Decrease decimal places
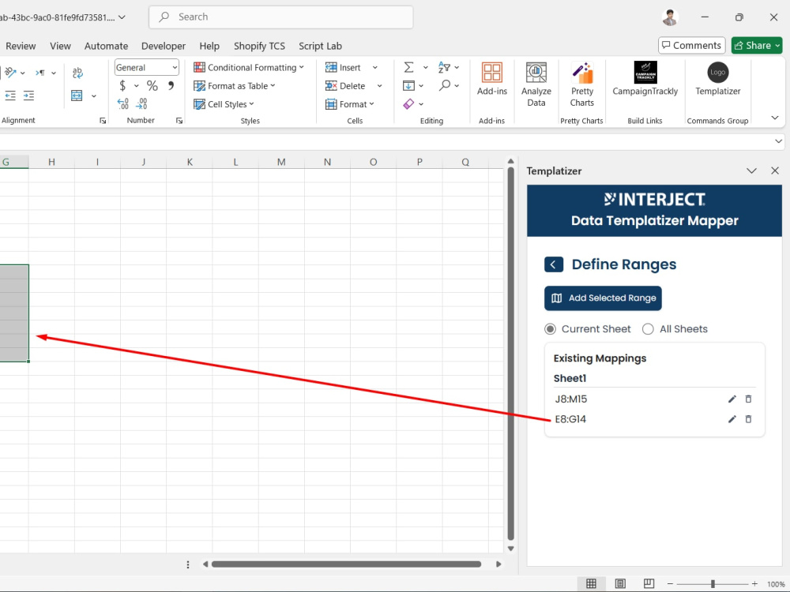 (x=142, y=103)
